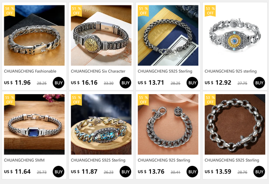Open the round link chain bracelet photo
The width and height of the screenshot is (269, 184).
pyautogui.click(x=235, y=124)
